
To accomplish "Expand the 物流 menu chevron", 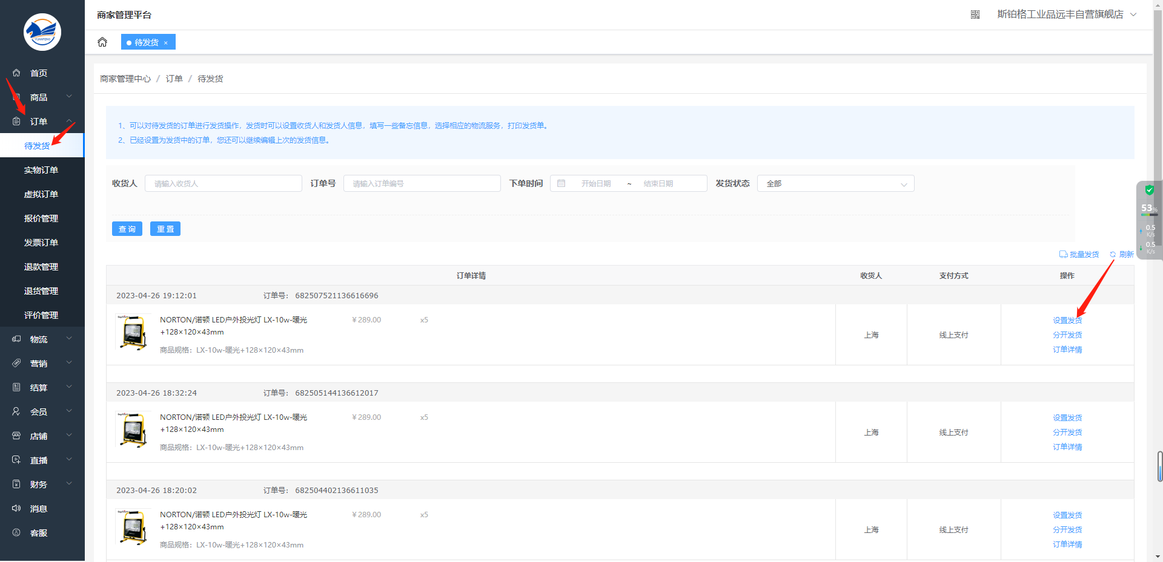I will [69, 339].
